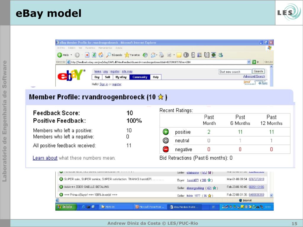The height and width of the screenshot is (227, 303).
Task: Switch to Microsoft PowerPoint in the taskbar
Action: (150, 207)
